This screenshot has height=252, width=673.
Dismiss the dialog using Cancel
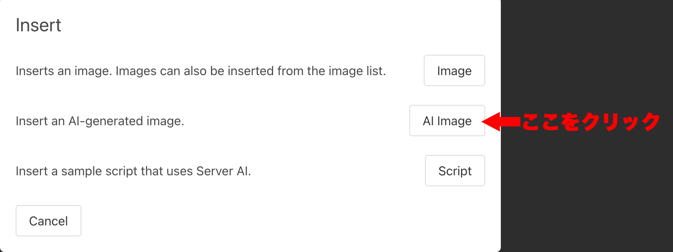tap(49, 221)
